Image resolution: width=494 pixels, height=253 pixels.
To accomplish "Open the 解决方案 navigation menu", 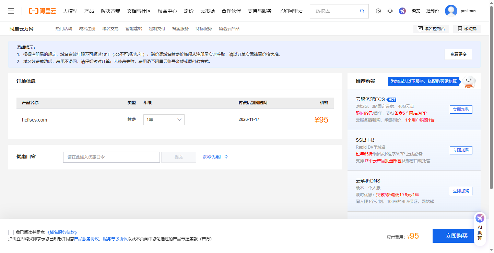I will point(110,11).
